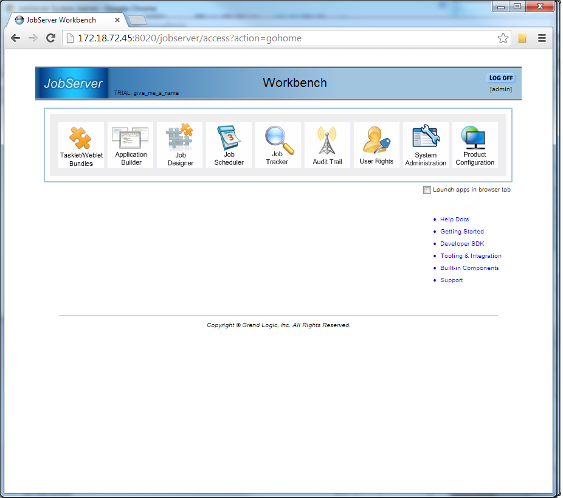Visit the Developer SDK link

pos(462,244)
